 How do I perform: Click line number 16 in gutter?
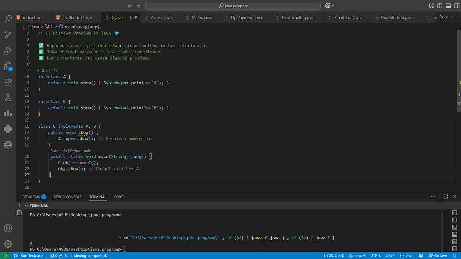pyautogui.click(x=27, y=126)
